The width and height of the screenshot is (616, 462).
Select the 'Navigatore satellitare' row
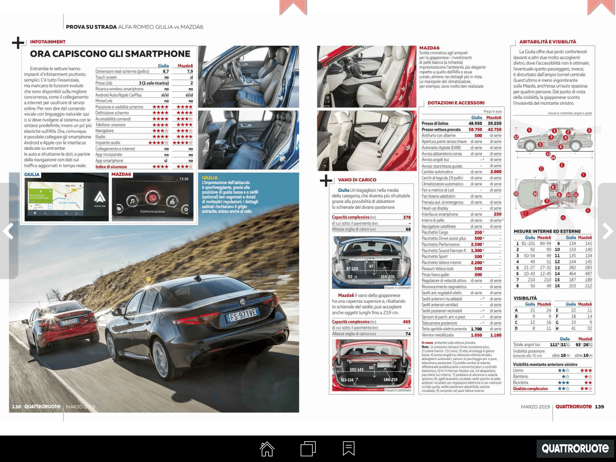(461, 226)
